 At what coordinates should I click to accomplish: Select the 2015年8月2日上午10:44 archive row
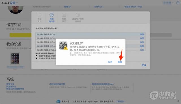pyautogui.click(x=90, y=42)
